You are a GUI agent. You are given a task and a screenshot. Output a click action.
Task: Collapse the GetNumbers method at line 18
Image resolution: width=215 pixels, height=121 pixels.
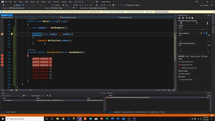coord(15,52)
